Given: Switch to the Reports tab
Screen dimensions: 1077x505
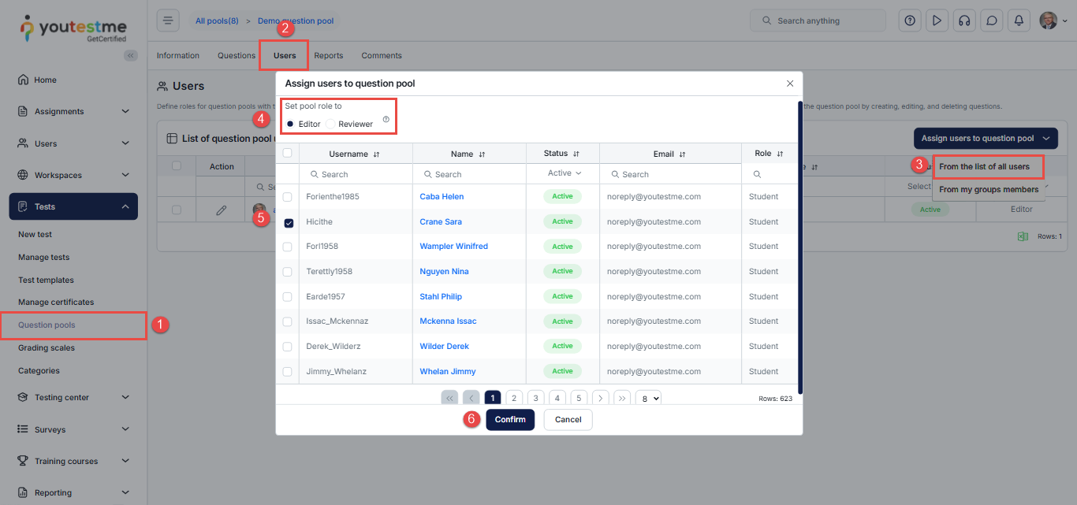Looking at the screenshot, I should (x=328, y=56).
